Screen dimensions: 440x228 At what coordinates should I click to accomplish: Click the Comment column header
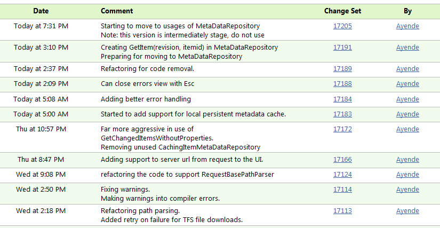click(117, 11)
